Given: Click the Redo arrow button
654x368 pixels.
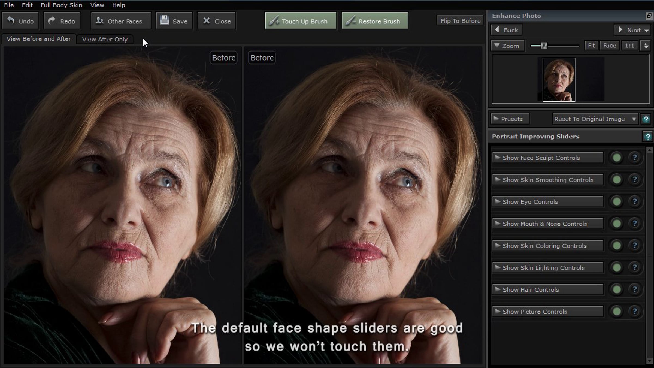Looking at the screenshot, I should [x=62, y=21].
